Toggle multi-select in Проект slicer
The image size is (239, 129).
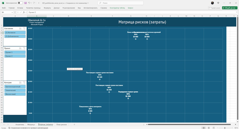coord(20,48)
